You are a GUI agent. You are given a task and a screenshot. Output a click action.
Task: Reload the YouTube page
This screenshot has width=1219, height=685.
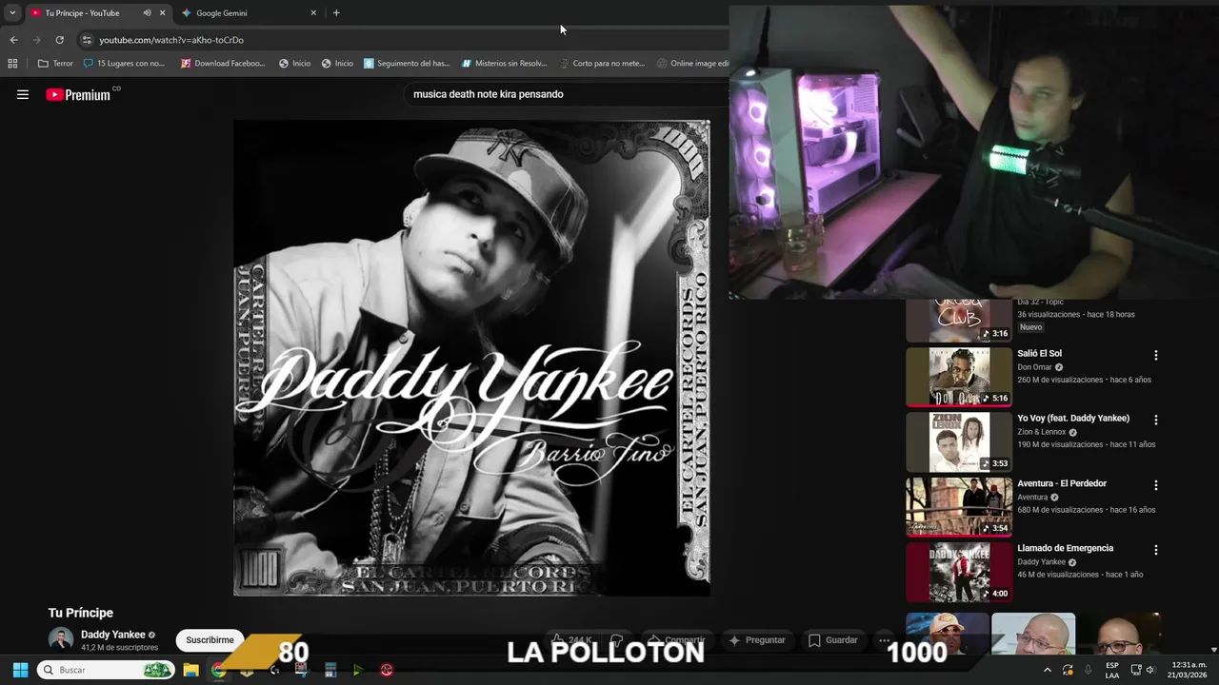tap(59, 40)
